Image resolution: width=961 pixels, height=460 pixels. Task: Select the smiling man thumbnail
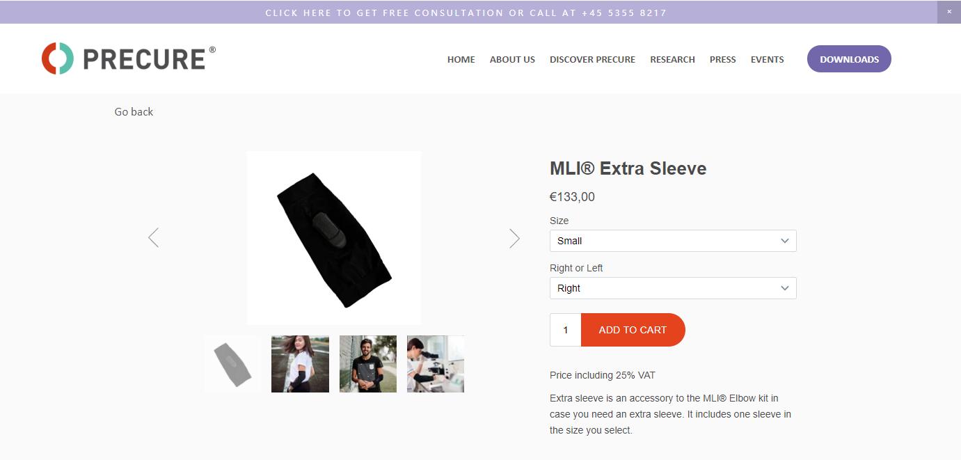(368, 364)
